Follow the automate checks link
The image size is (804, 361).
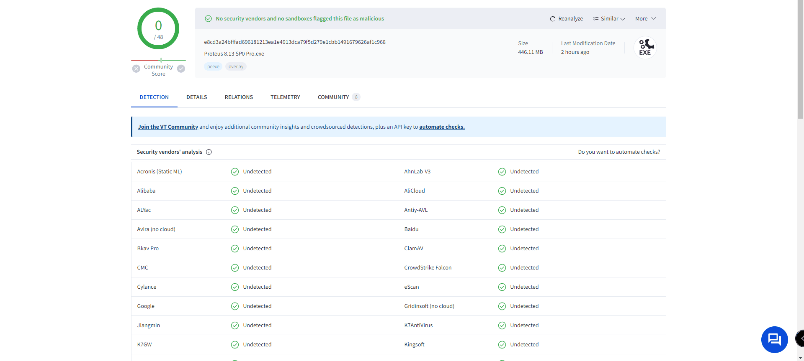tap(442, 127)
